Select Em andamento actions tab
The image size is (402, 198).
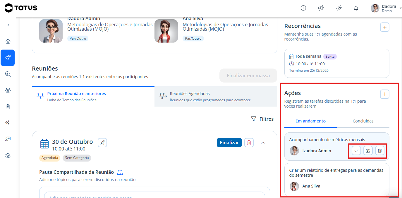310,121
